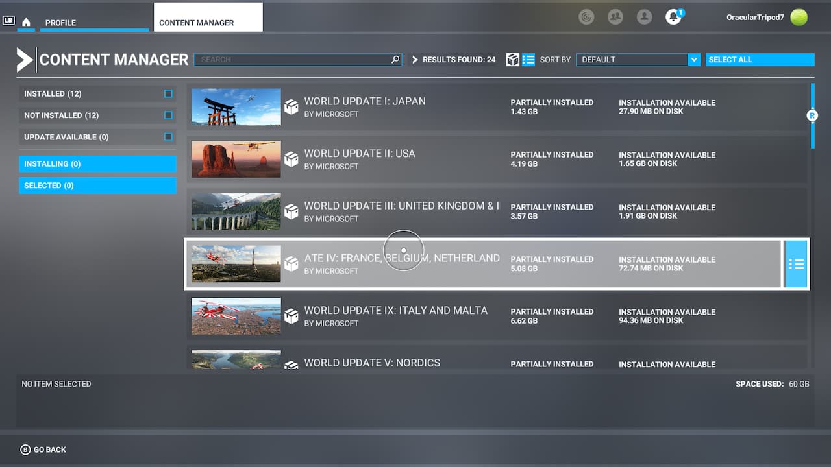Click 27.90 MB on disk text
Viewport: 831px width, 467px height.
point(651,111)
